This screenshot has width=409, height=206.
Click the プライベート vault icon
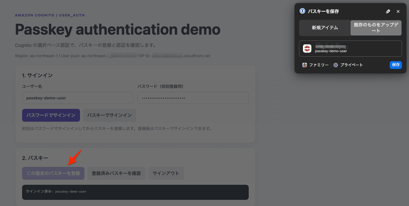(336, 65)
